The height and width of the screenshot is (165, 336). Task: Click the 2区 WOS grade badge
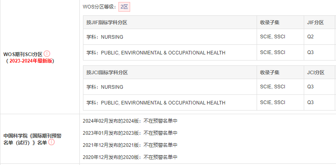[x=124, y=7]
